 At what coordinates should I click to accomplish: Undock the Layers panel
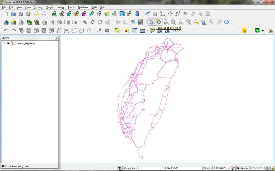[57, 38]
